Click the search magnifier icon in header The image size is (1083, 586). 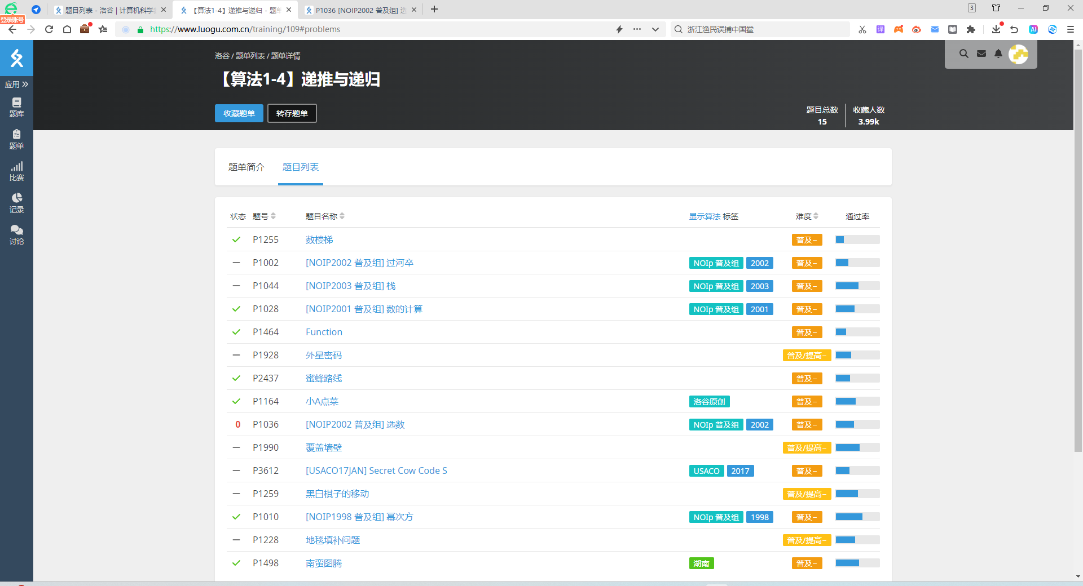pos(963,54)
